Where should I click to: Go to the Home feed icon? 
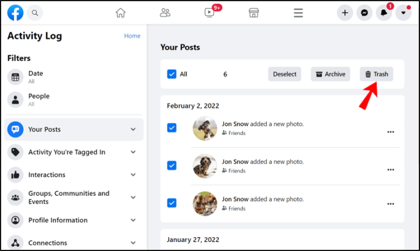point(121,13)
